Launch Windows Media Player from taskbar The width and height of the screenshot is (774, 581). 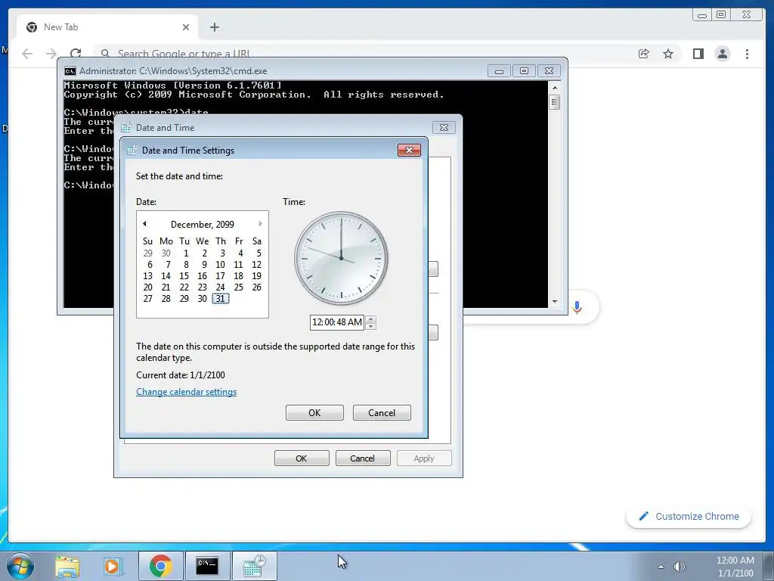click(x=113, y=566)
